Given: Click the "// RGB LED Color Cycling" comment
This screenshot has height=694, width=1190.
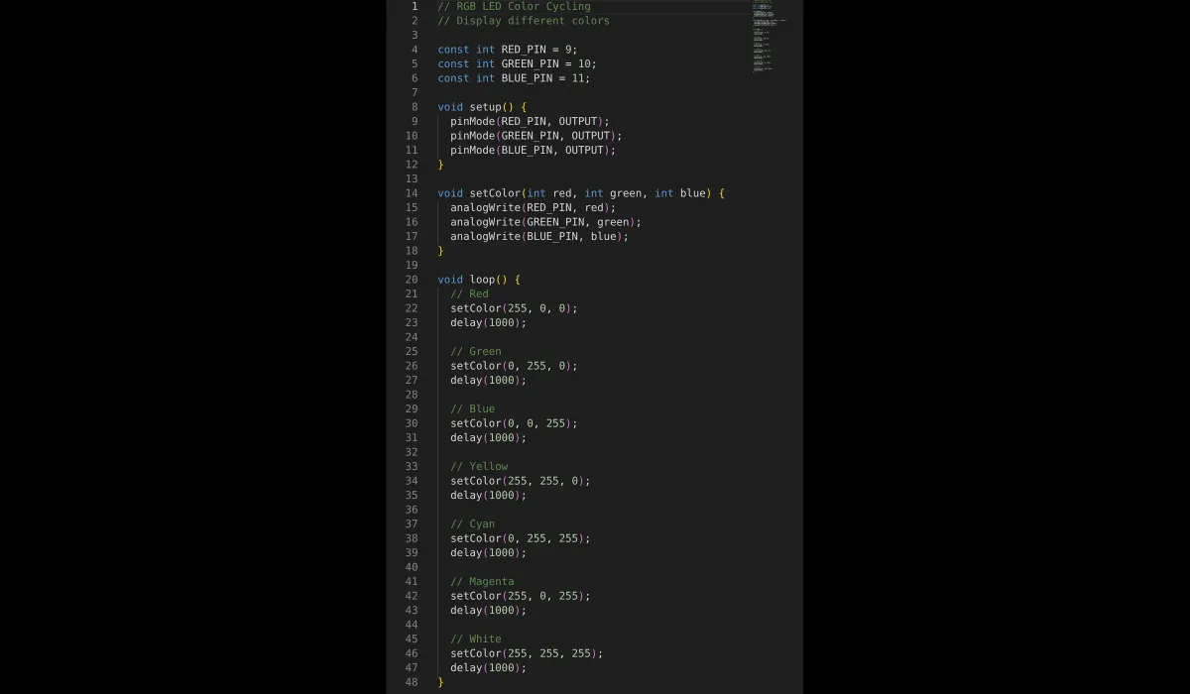Looking at the screenshot, I should [514, 6].
